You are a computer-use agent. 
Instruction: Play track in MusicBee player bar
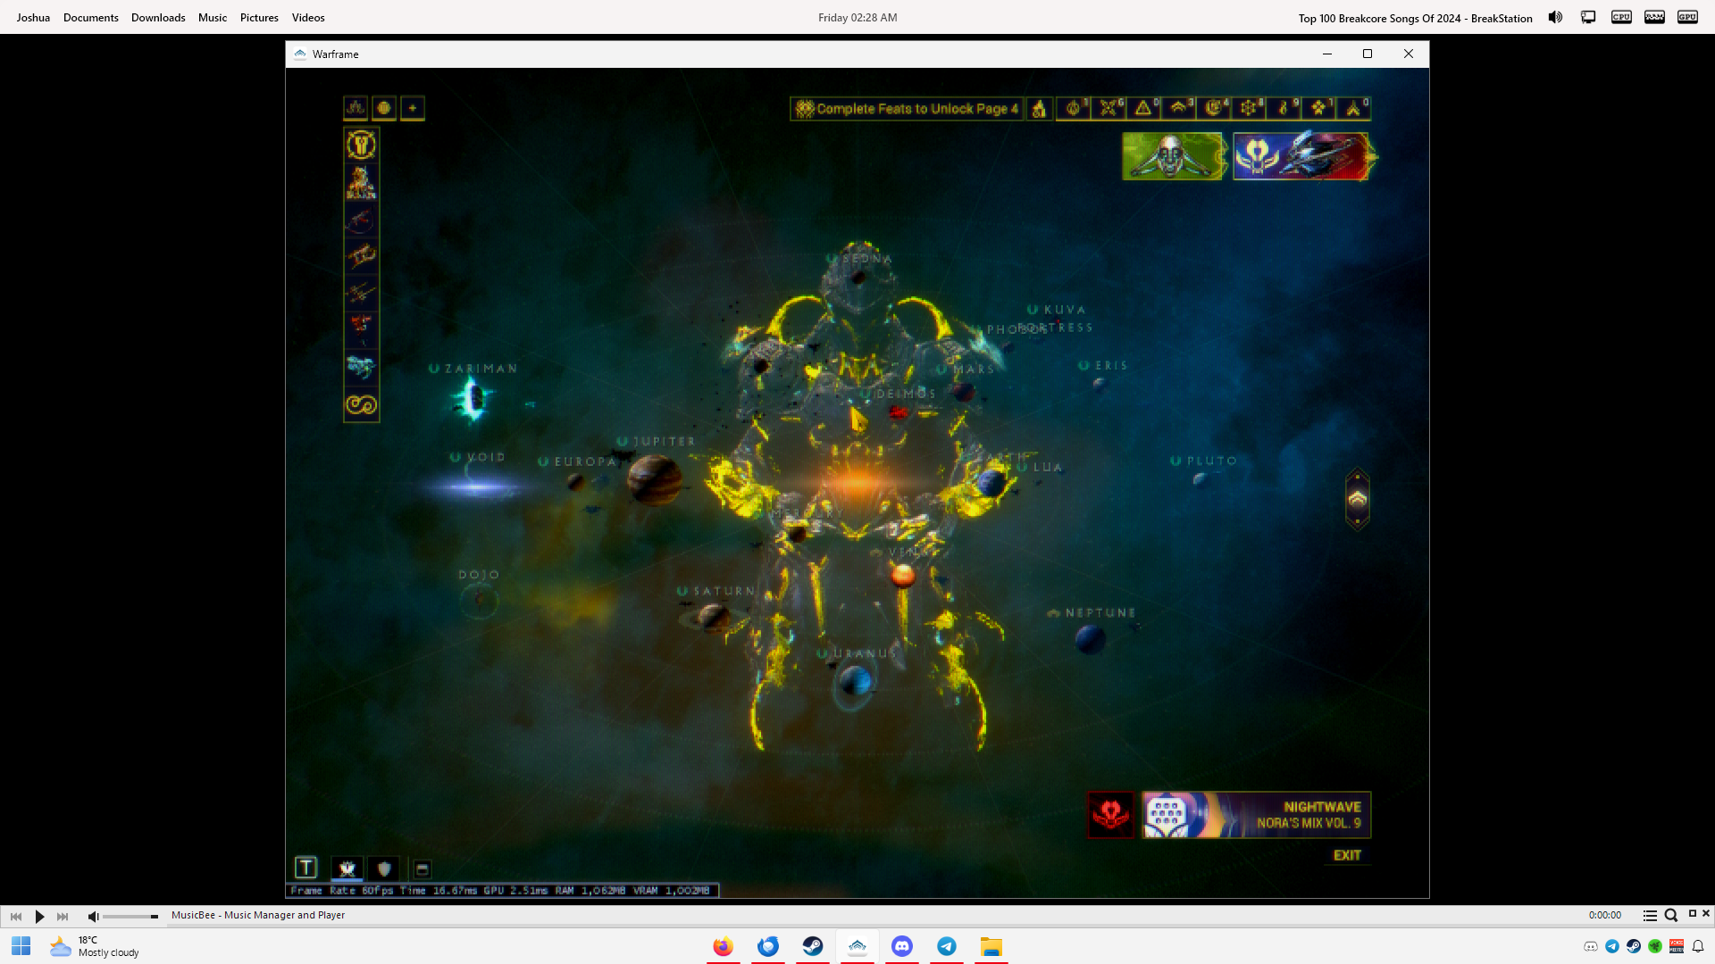pyautogui.click(x=39, y=916)
